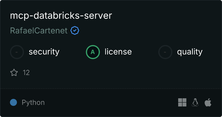
Task: Click the blue Python language dot
Action: [13, 102]
